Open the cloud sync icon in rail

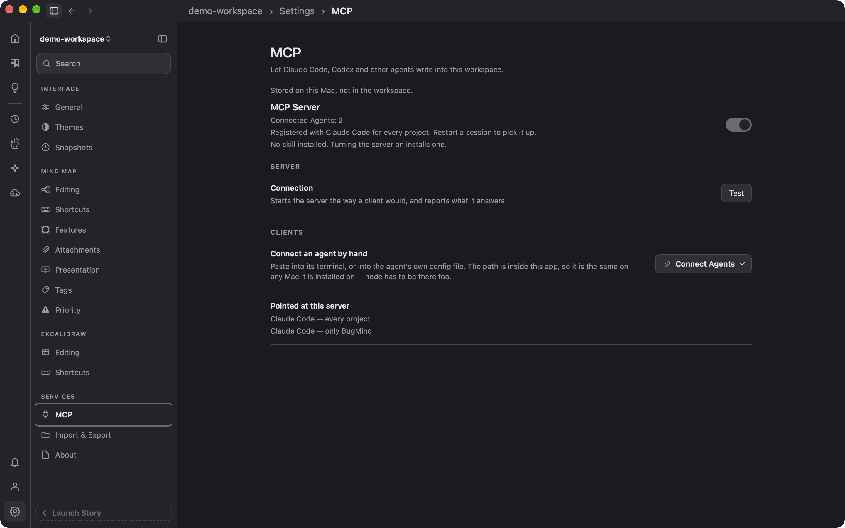15,193
